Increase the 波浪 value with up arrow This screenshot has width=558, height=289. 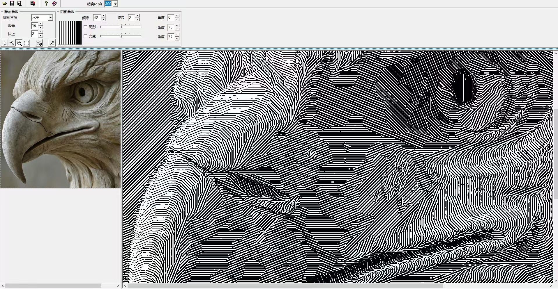tap(137, 16)
